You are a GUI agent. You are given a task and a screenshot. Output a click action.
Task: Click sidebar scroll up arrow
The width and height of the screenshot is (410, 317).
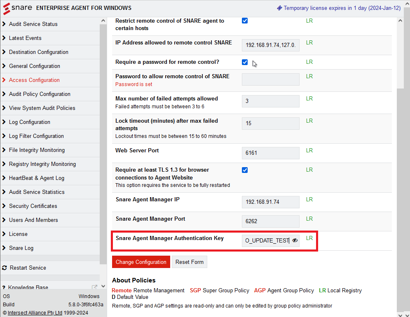click(x=103, y=21)
